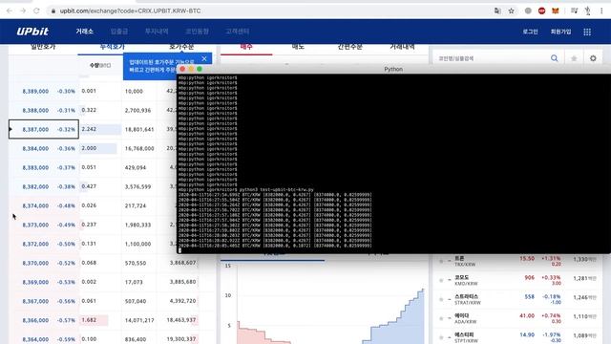Zoom the Python terminal with green button
This screenshot has height=344, width=611.
point(200,69)
